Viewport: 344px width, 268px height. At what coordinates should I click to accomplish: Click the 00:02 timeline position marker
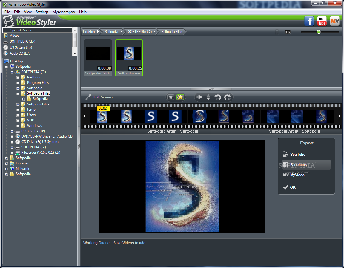(x=103, y=108)
